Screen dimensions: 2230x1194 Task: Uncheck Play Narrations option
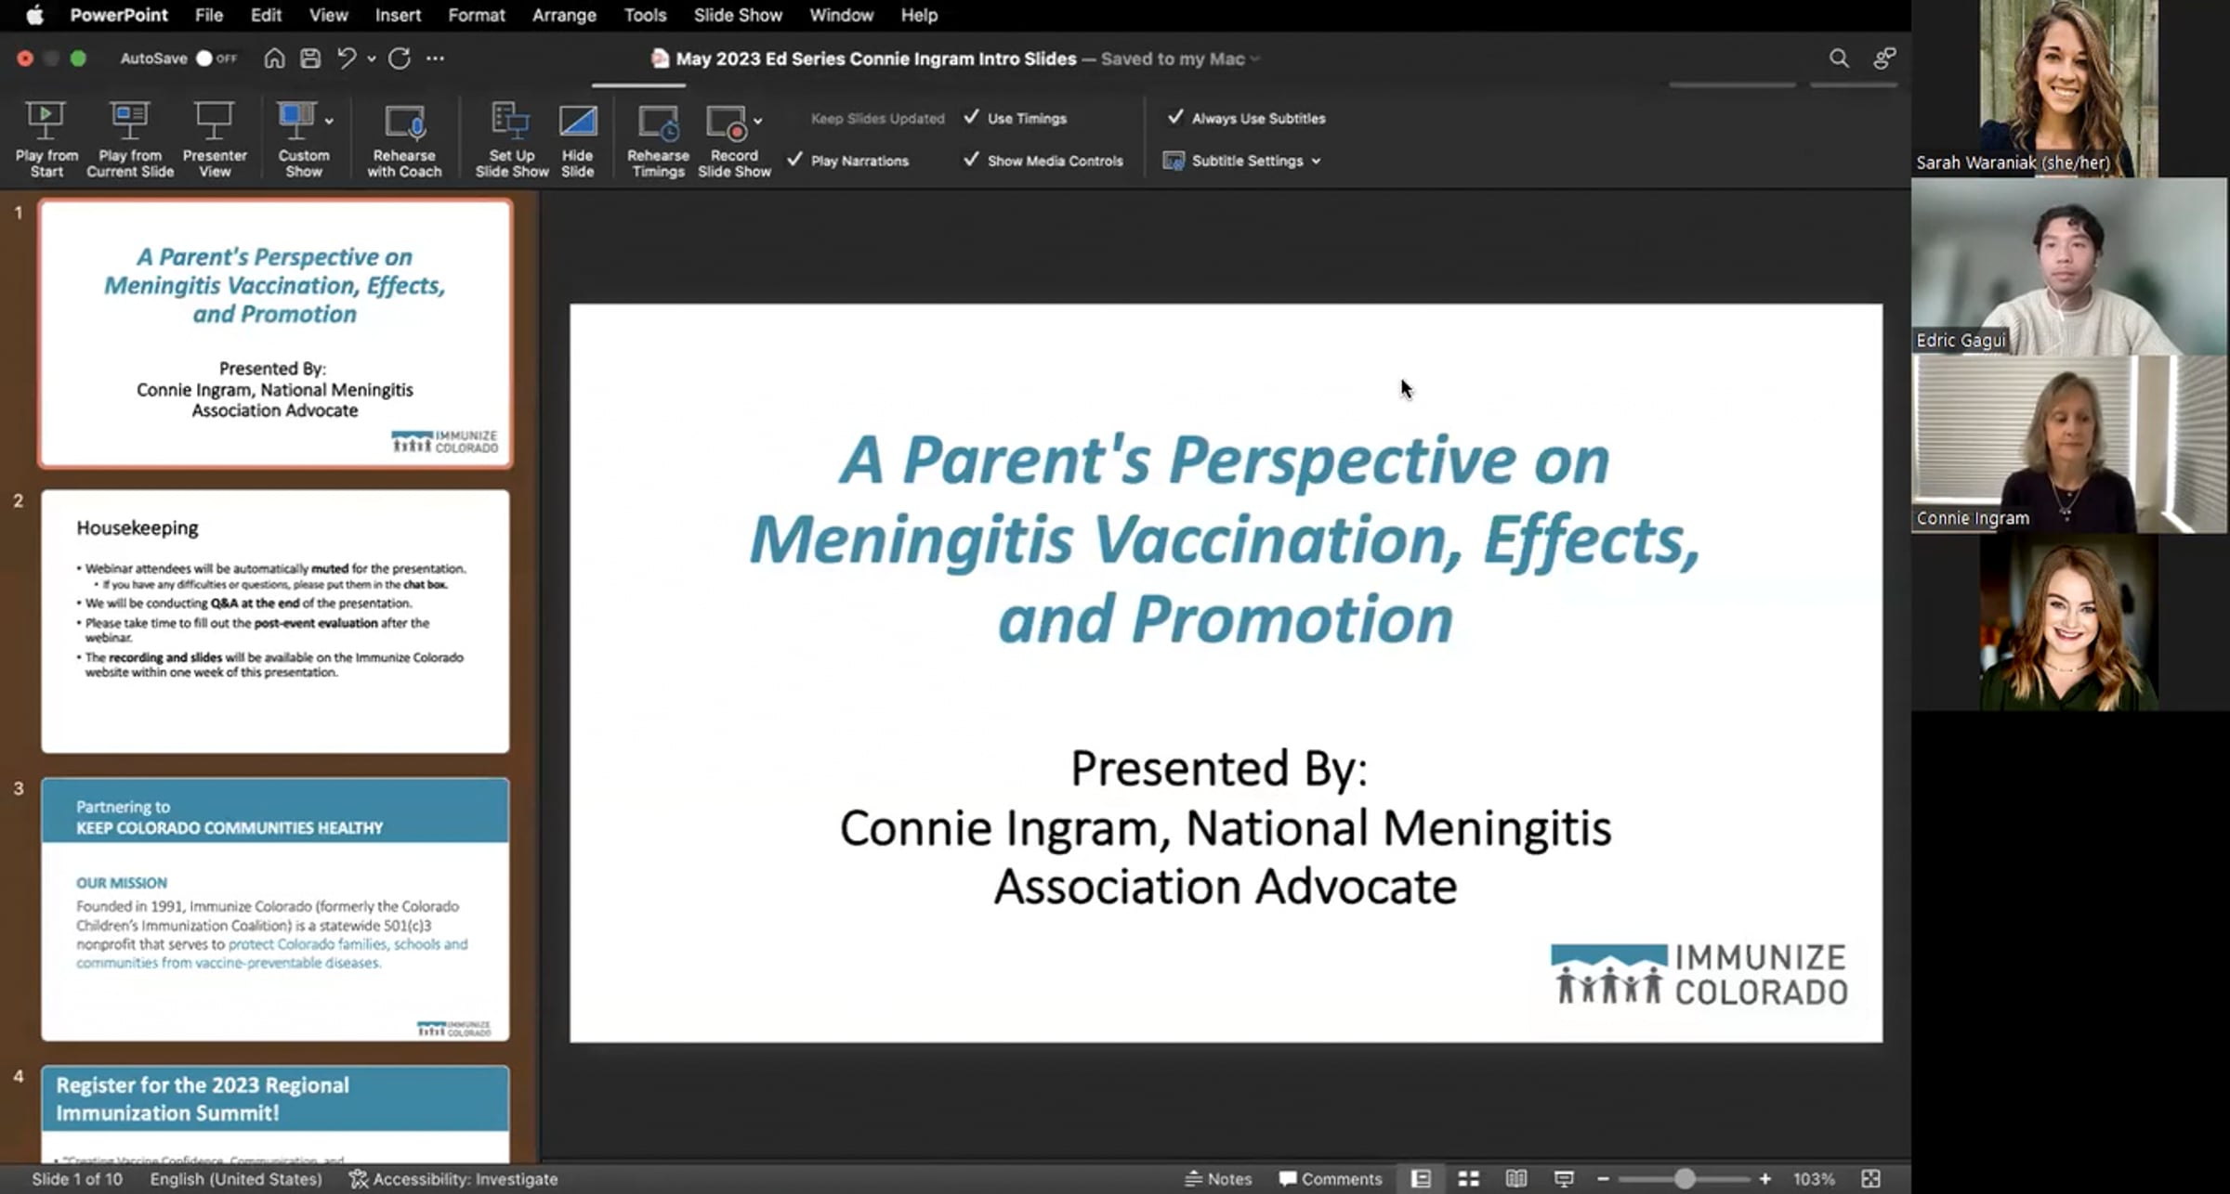coord(795,160)
